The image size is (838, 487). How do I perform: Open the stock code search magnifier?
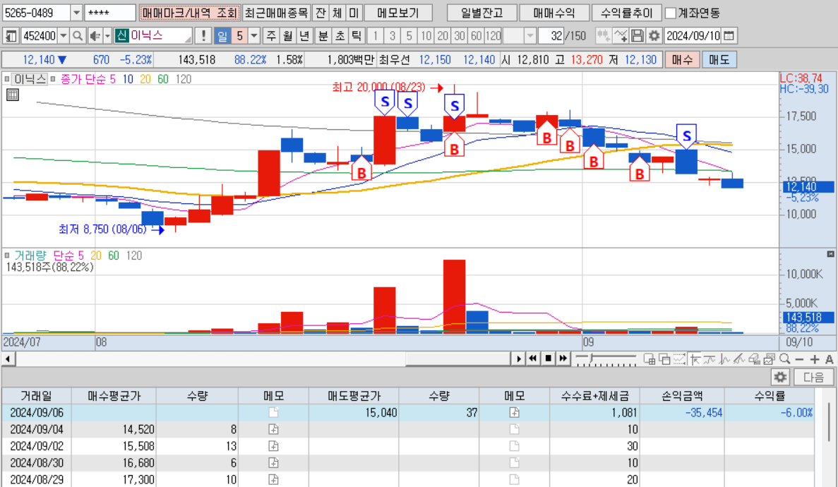78,36
